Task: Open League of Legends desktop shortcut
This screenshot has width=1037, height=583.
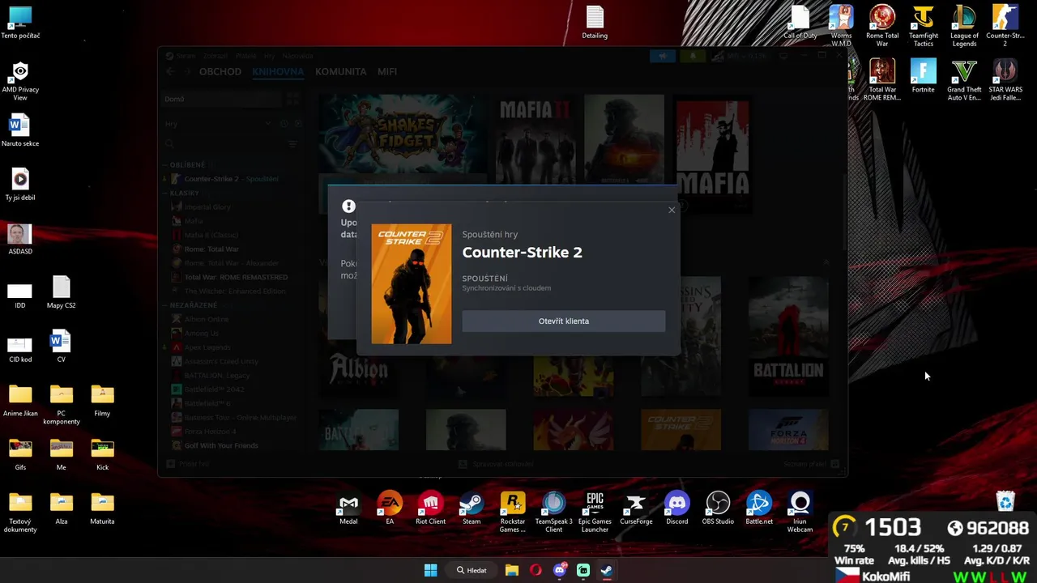Action: [964, 26]
